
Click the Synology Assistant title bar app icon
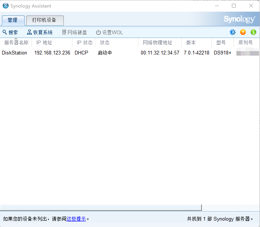[x=6, y=6]
